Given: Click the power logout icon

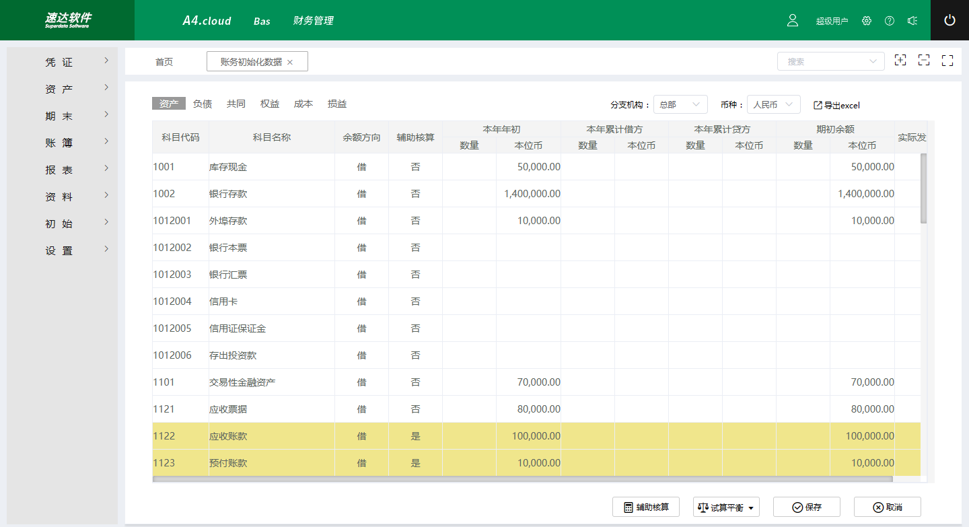Looking at the screenshot, I should click(949, 20).
